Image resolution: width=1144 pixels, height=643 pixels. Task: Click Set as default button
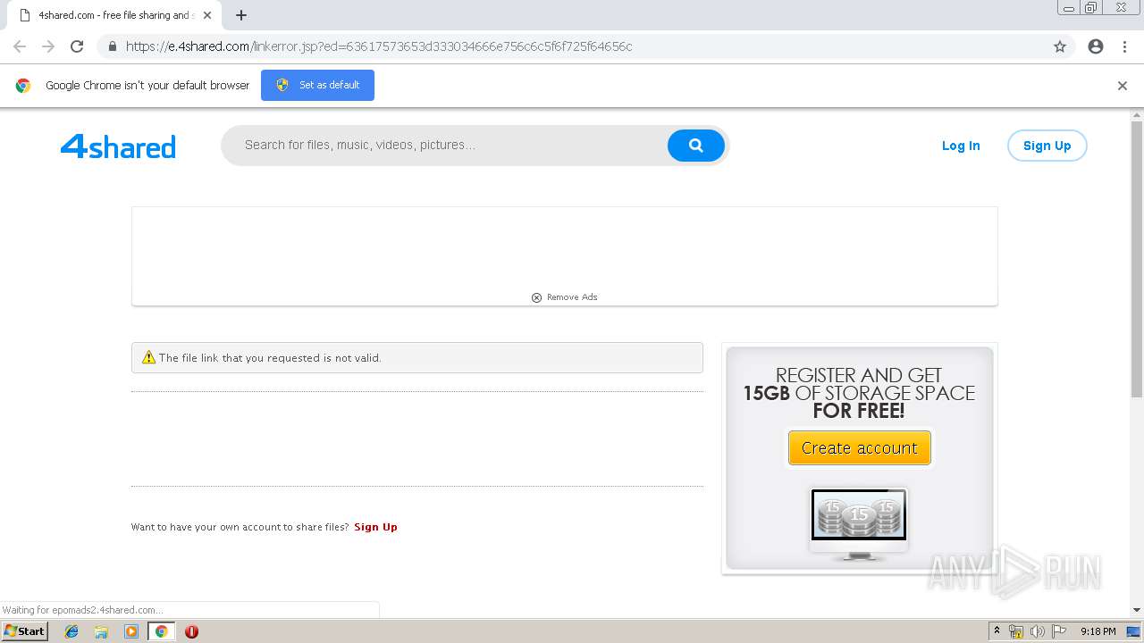[317, 85]
